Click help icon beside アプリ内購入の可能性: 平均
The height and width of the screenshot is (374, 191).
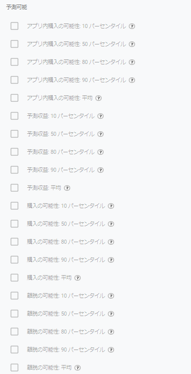tap(99, 98)
